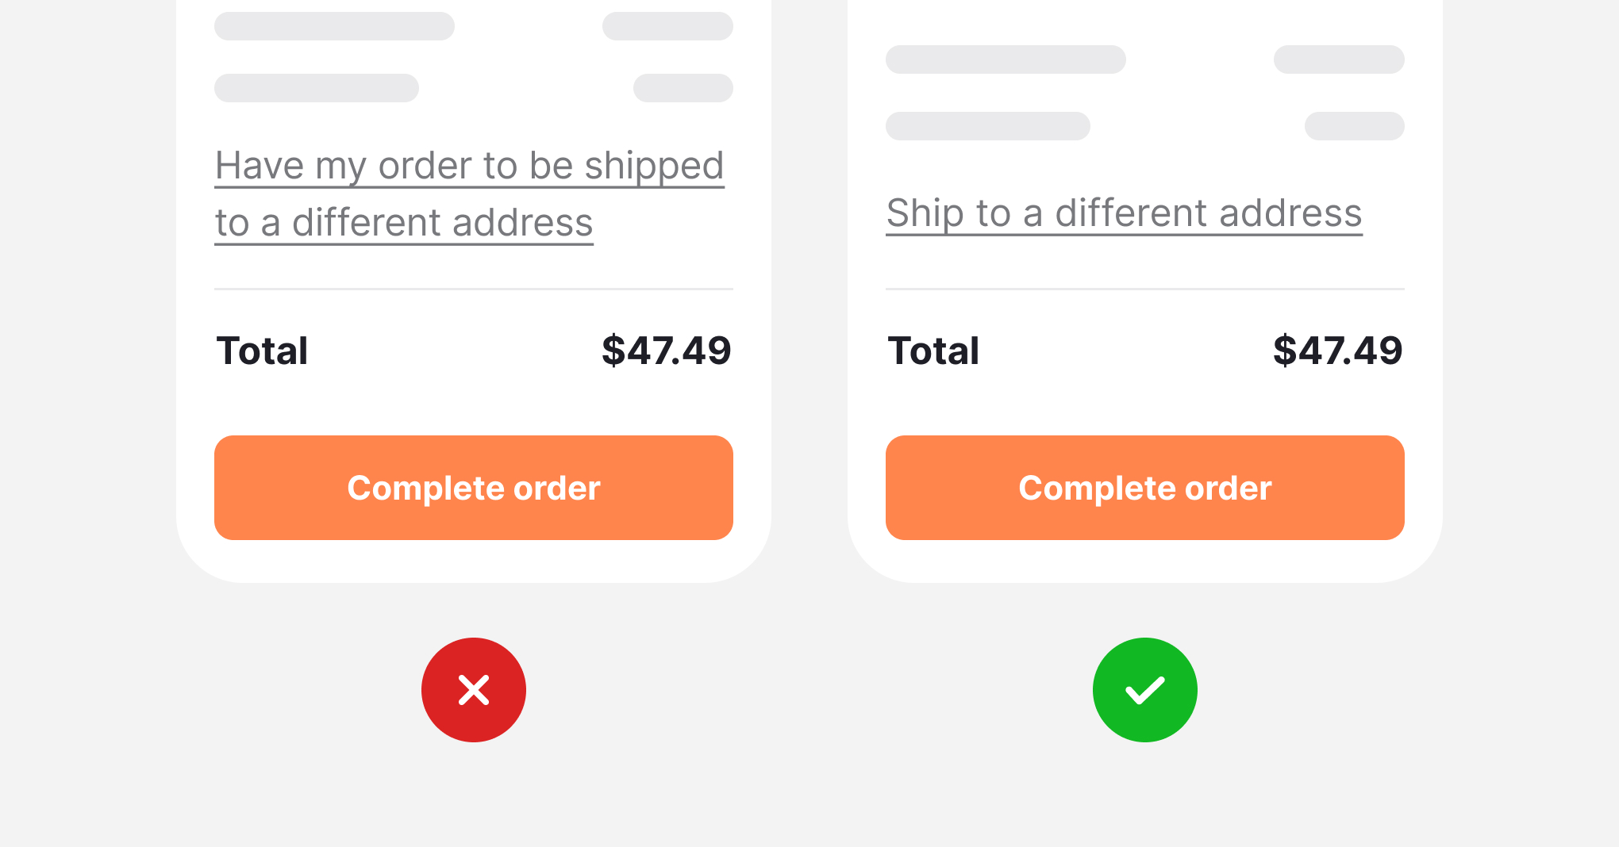The width and height of the screenshot is (1619, 847).
Task: Click left card's top long gray placeholder bar
Action: 334,26
